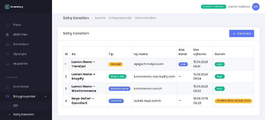Click the Satış Kanalları page title
This screenshot has width=265, height=120.
tap(76, 18)
